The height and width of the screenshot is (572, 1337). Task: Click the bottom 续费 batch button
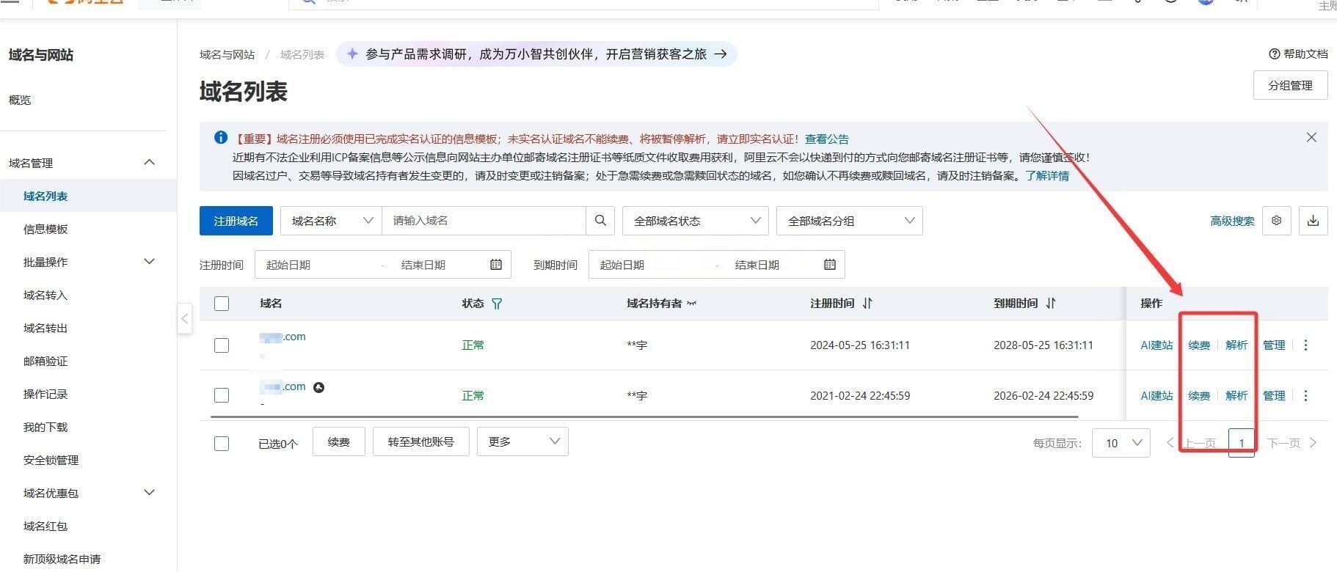click(339, 441)
